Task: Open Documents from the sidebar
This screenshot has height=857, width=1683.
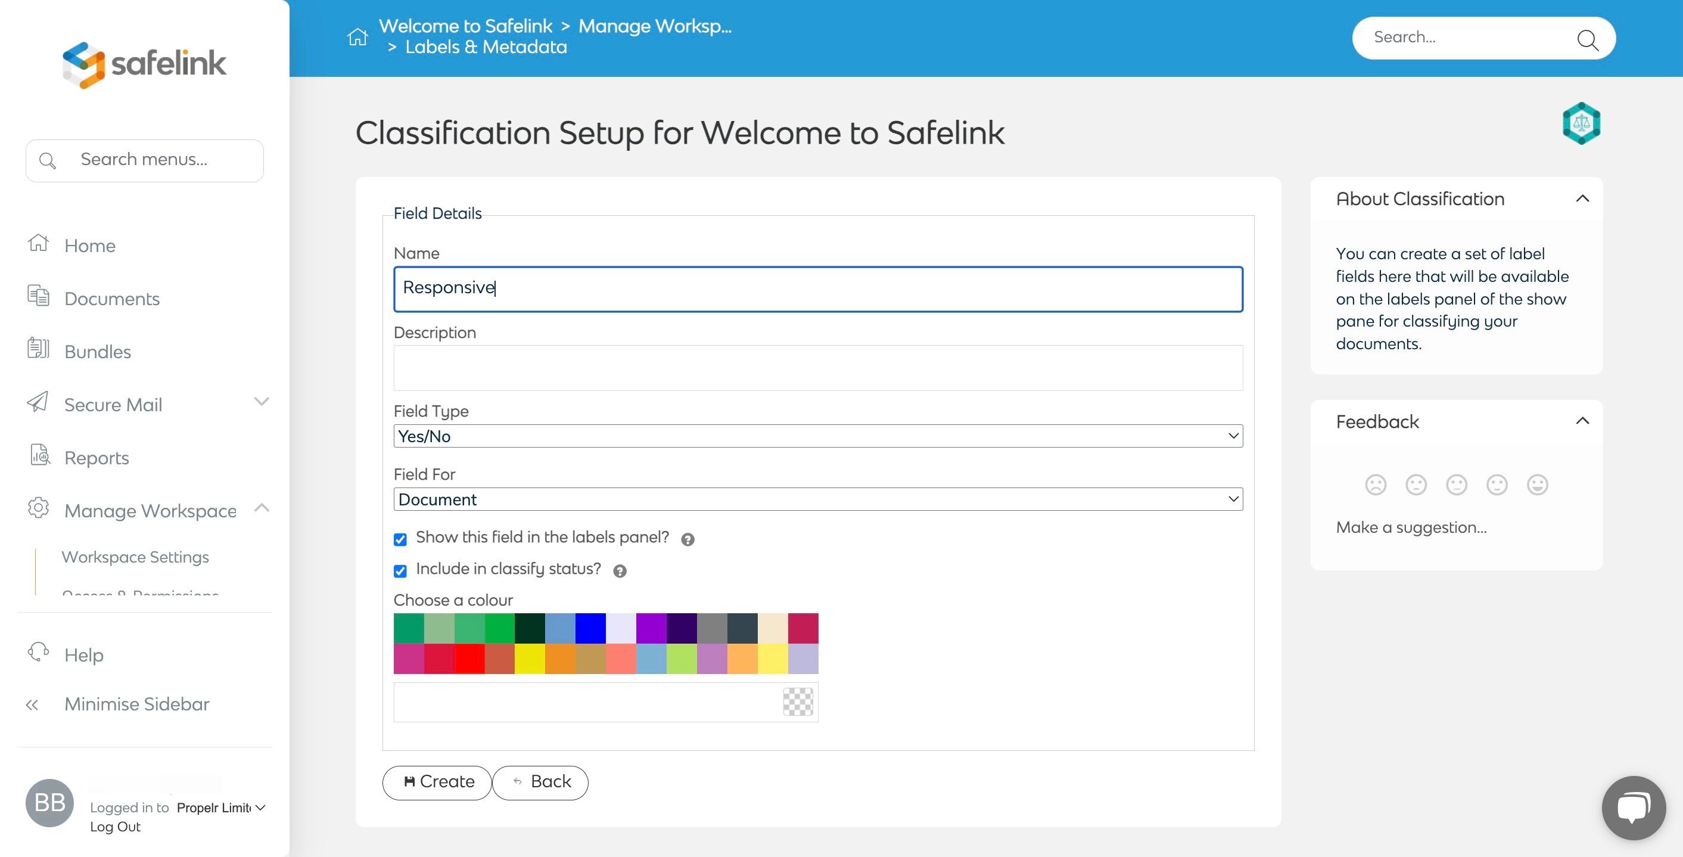Action: (112, 299)
